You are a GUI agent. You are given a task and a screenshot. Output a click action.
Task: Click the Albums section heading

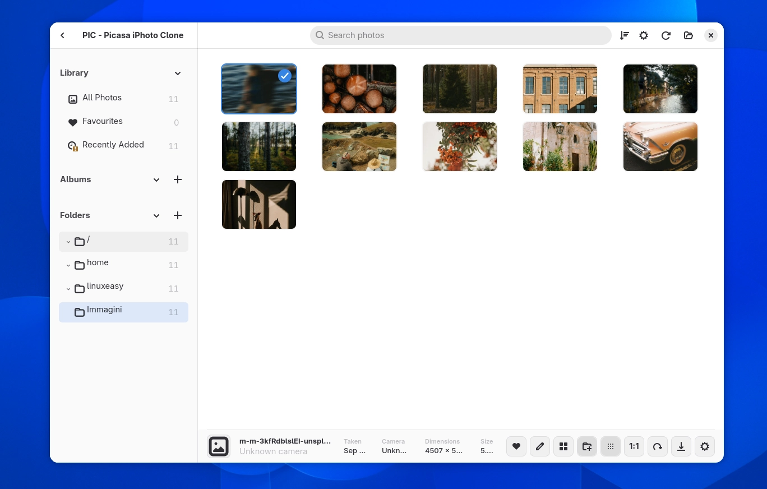click(x=76, y=179)
